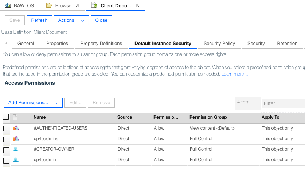305x171 pixels.
Task: Click the BAWTOS object store icon
Action: pyautogui.click(x=8, y=5)
